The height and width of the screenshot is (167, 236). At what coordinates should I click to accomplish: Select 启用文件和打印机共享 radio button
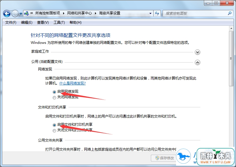(x=54, y=125)
